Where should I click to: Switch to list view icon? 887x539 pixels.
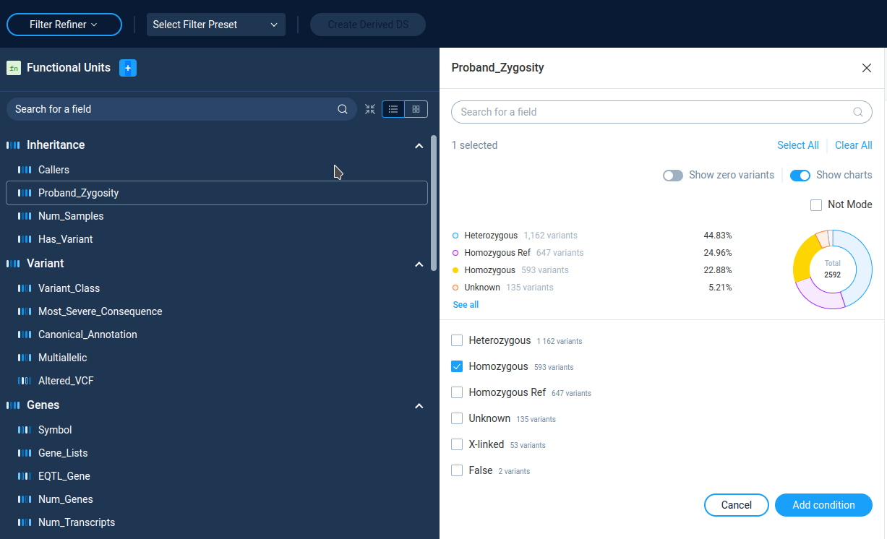(x=393, y=109)
